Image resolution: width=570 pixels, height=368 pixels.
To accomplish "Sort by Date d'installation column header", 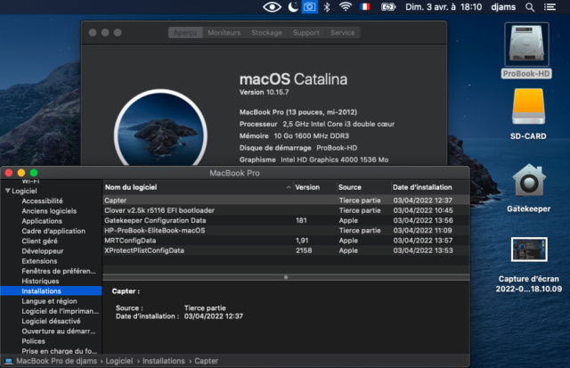I will [429, 187].
